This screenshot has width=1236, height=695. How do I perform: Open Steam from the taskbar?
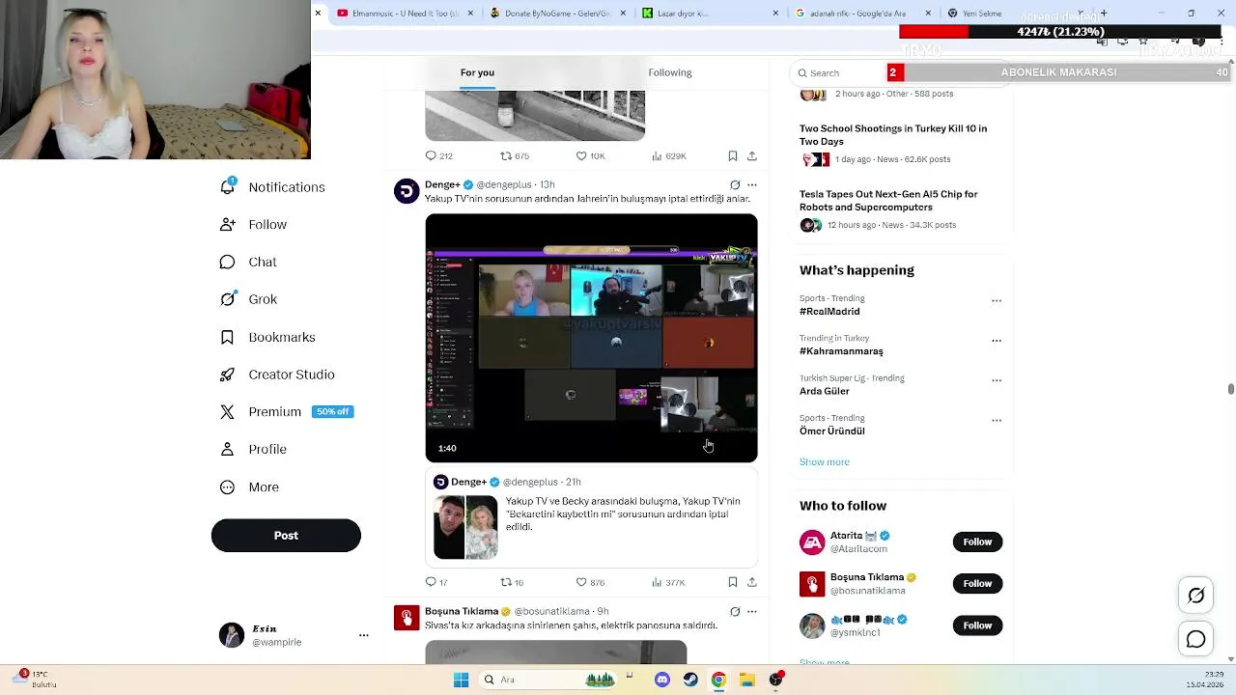pos(690,680)
